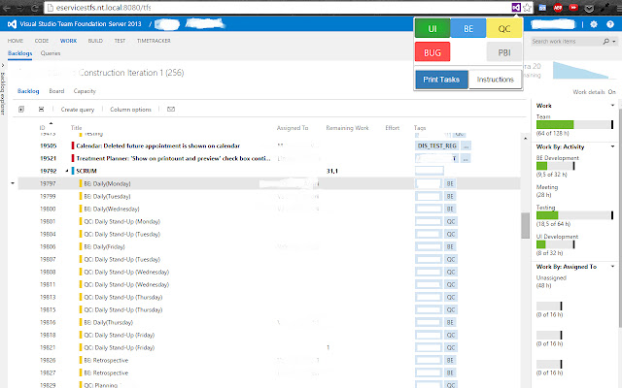Click the Print Tasks button

pos(441,80)
